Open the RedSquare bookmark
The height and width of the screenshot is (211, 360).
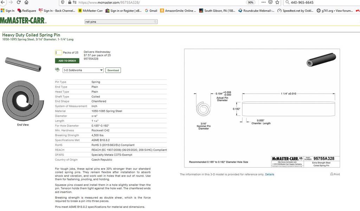tap(27, 11)
